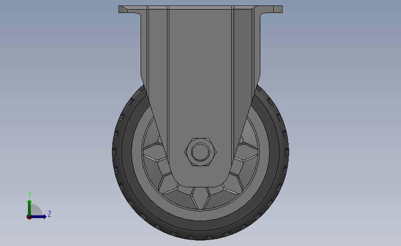This screenshot has width=401, height=246.
Task: Click the hex nut on the axle
Action: [x=201, y=152]
